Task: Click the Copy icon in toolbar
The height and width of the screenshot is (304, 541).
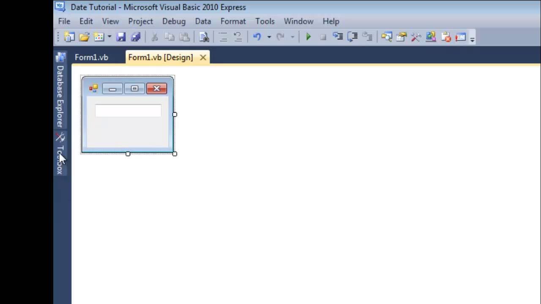Action: (x=169, y=37)
